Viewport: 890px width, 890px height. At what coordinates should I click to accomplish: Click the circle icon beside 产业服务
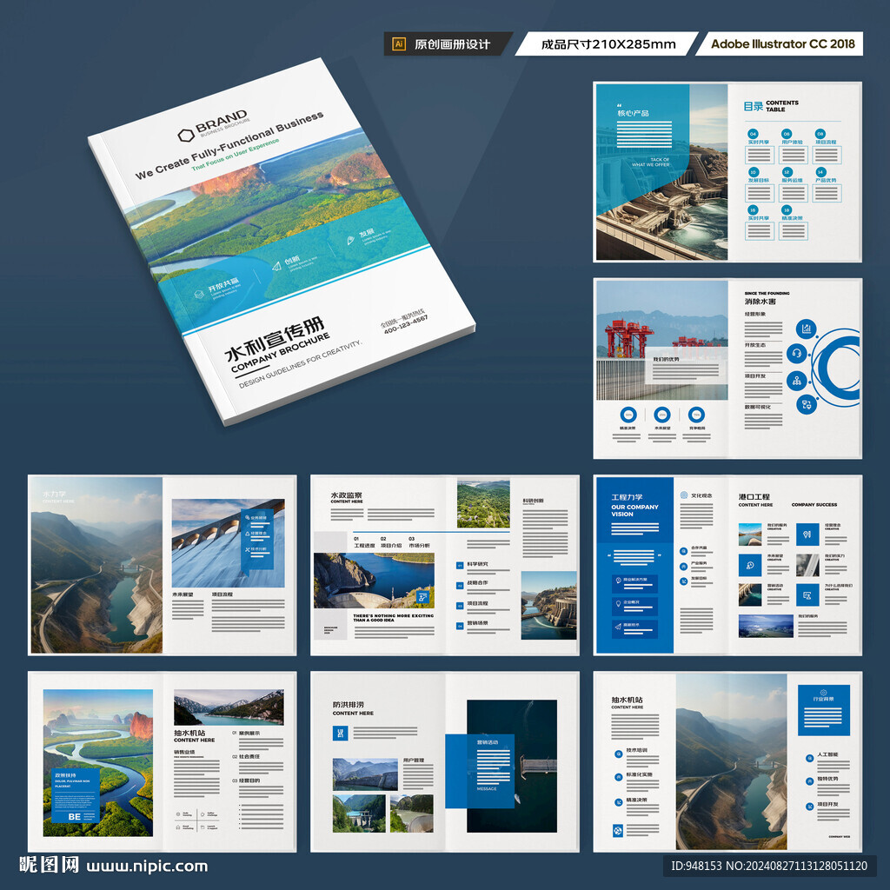click(x=683, y=566)
